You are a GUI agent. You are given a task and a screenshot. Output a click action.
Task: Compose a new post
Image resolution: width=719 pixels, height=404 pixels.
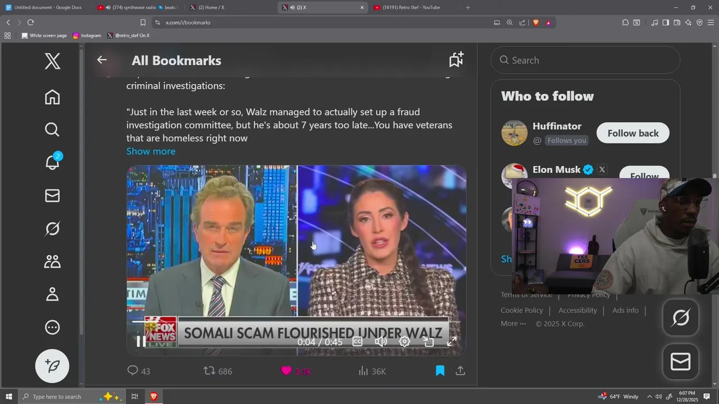[52, 366]
